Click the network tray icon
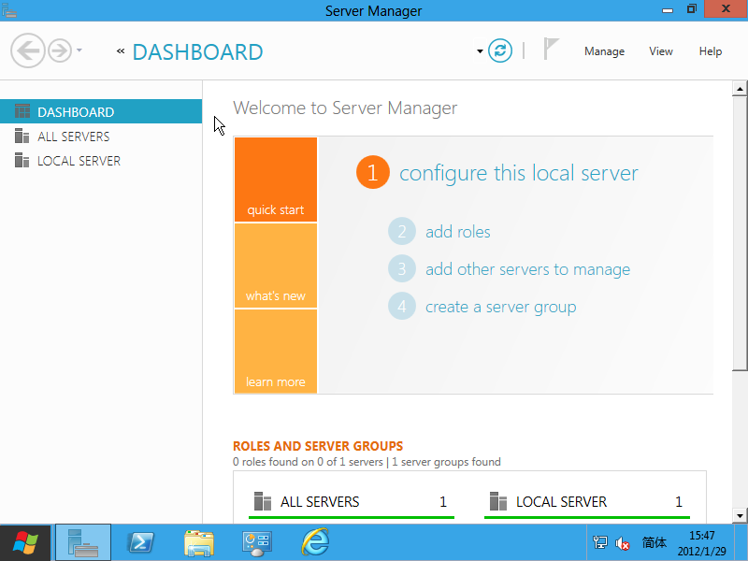The image size is (748, 561). click(x=600, y=542)
